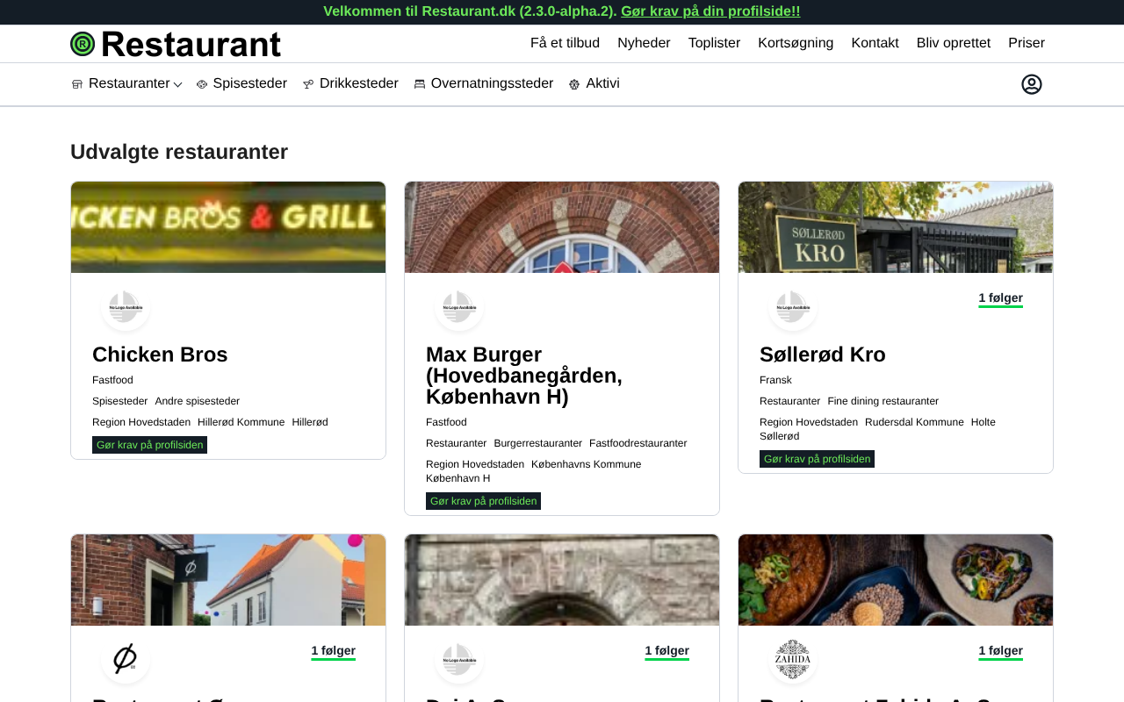Click København H location tag
This screenshot has width=1124, height=702.
pos(458,478)
